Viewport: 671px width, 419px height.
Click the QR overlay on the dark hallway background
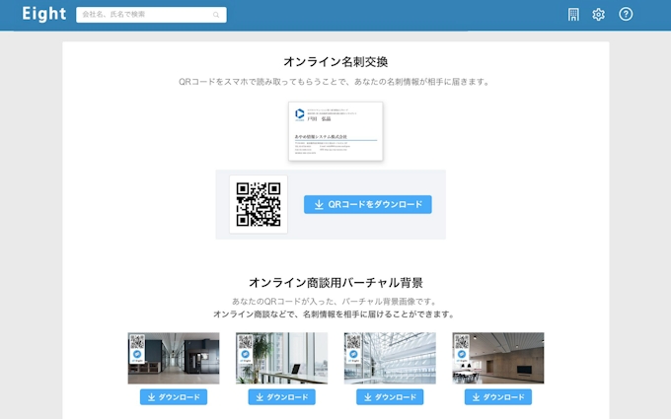(x=137, y=349)
